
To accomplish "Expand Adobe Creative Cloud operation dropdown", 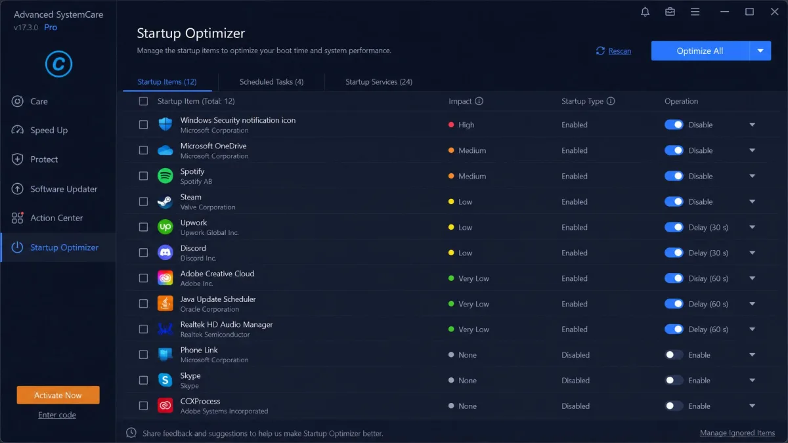I will [x=753, y=278].
